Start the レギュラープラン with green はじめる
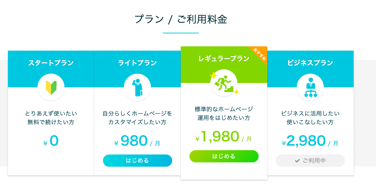Viewport: 376px width, 194px height. 224,156
